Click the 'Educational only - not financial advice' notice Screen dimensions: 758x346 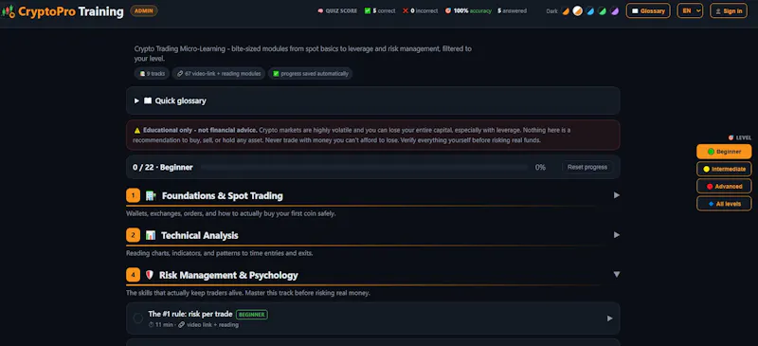pyautogui.click(x=372, y=135)
